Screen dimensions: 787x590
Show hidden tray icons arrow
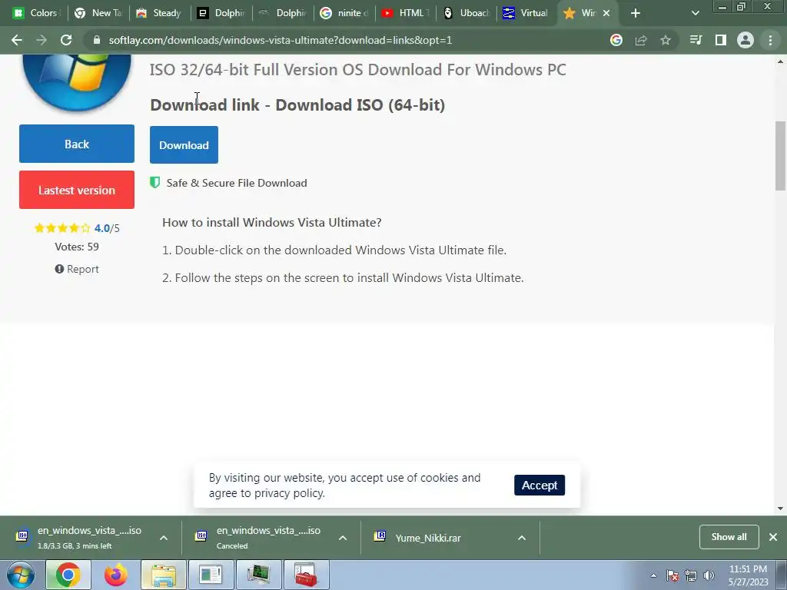click(653, 575)
